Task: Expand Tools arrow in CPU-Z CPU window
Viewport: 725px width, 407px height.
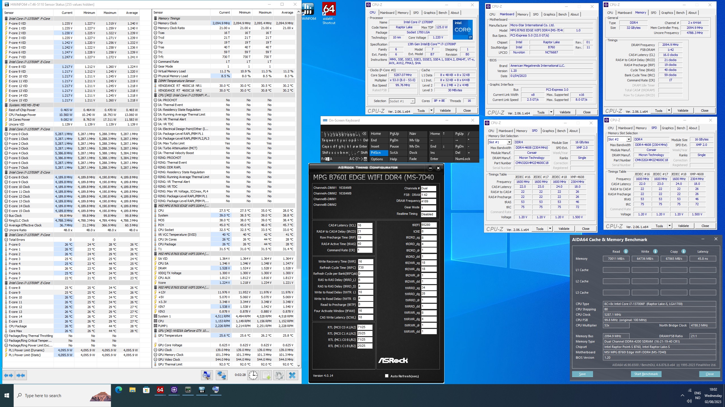Action: 432,111
